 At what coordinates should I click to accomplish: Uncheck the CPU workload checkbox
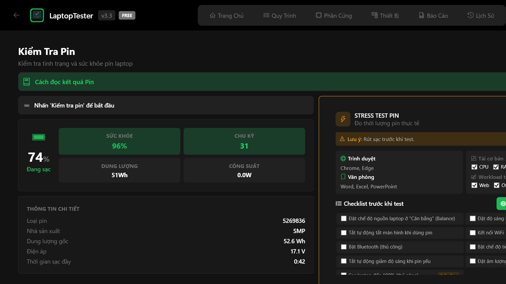(474, 167)
